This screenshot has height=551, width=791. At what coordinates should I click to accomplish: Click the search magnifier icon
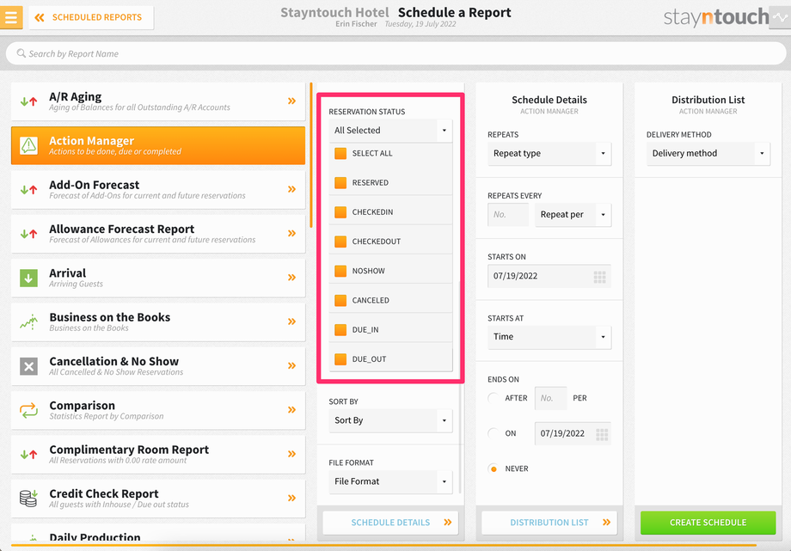[21, 53]
